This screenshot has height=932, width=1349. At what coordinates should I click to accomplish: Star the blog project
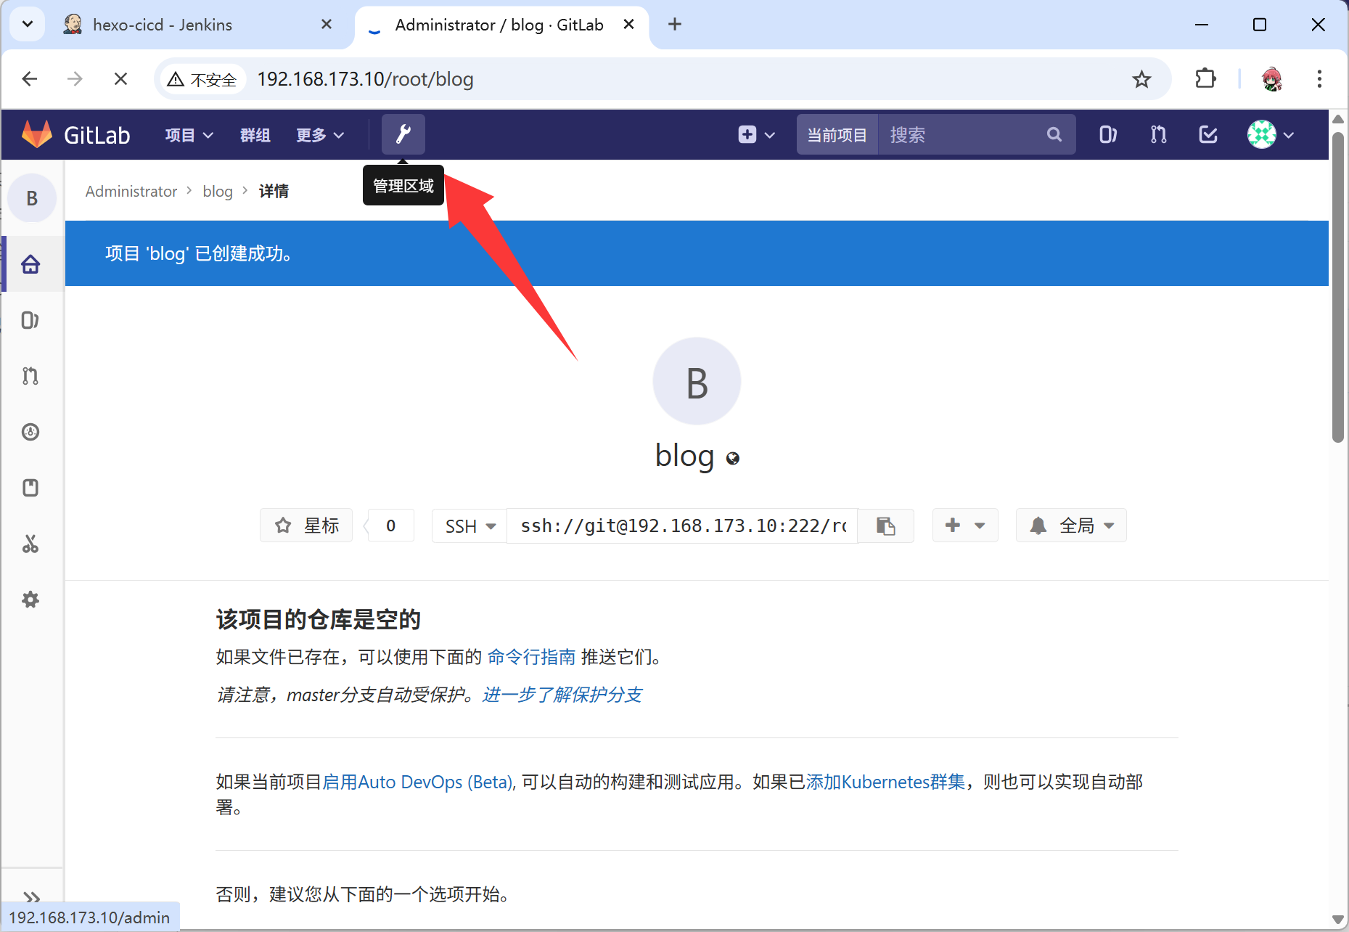[x=307, y=526]
